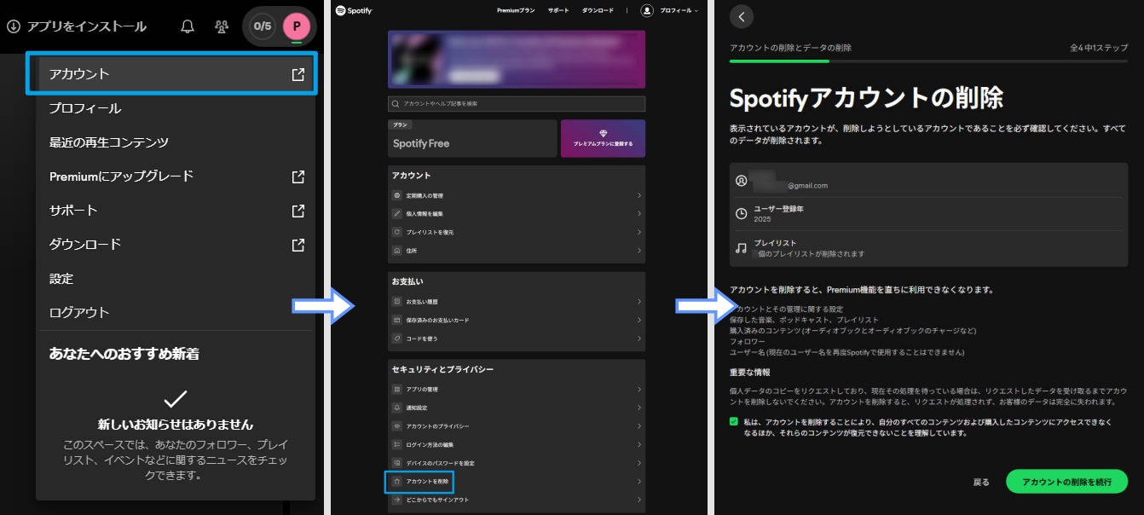Click the eye icon for アカウントのプライバシー

pyautogui.click(x=397, y=425)
